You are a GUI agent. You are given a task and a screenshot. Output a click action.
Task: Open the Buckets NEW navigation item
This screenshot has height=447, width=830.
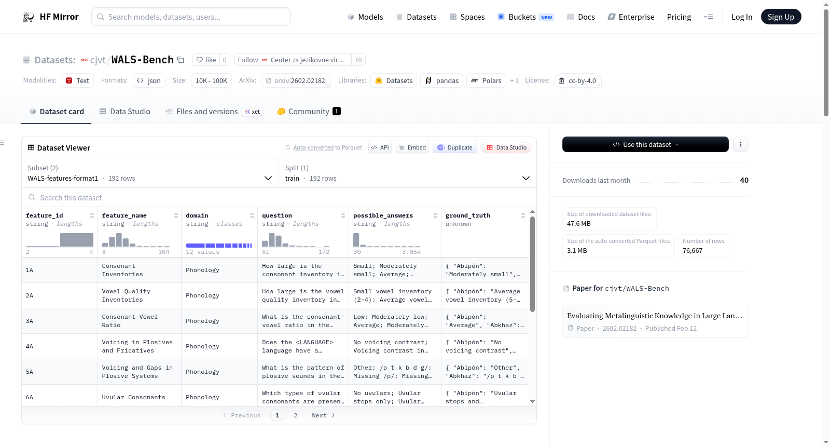point(525,17)
